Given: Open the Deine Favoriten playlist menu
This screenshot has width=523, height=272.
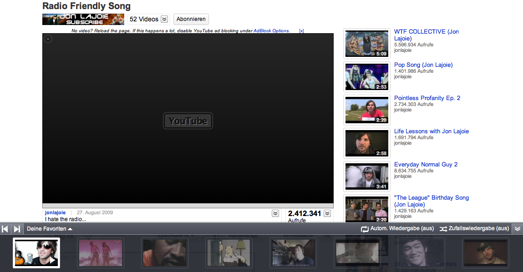Looking at the screenshot, I should (x=49, y=229).
